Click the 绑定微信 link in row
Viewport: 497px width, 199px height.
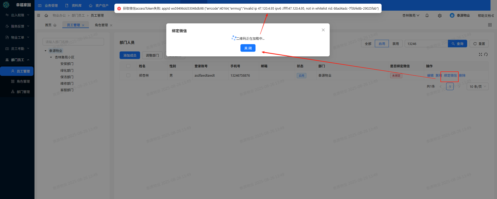450,76
